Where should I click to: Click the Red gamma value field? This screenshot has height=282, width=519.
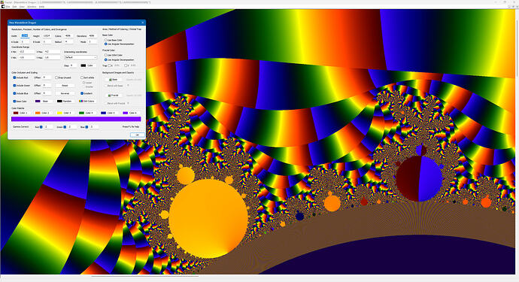pyautogui.click(x=48, y=127)
